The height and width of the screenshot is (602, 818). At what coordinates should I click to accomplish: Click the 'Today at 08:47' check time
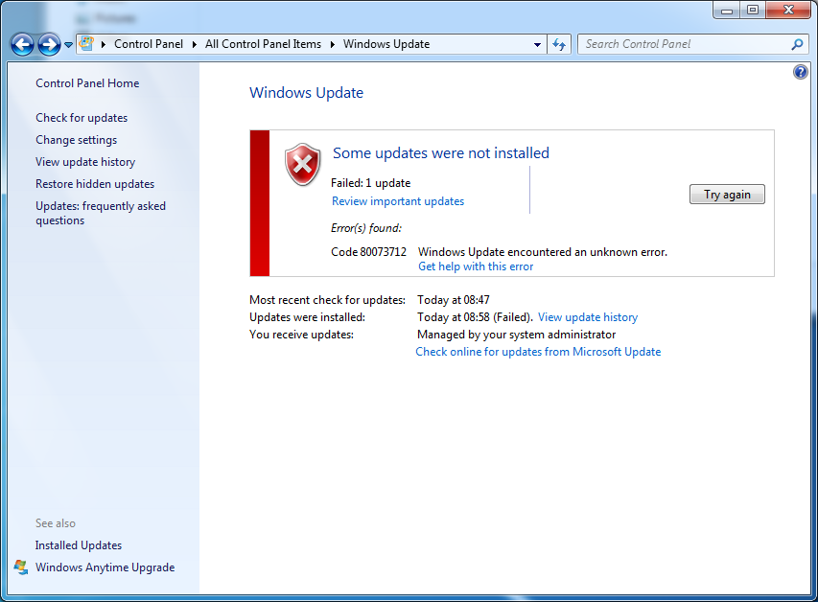click(454, 300)
